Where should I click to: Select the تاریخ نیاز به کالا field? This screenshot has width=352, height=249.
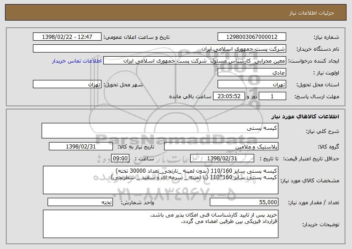81,147
